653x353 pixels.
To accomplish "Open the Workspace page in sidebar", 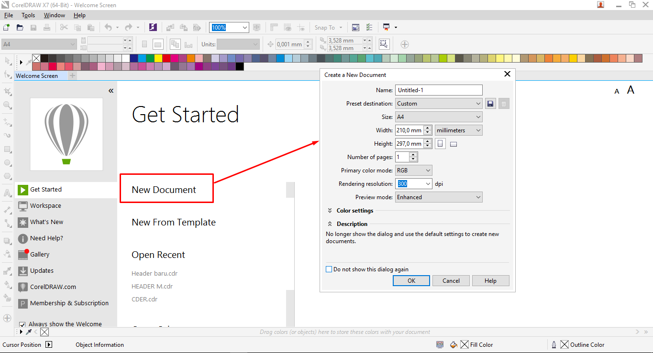I will pos(66,206).
